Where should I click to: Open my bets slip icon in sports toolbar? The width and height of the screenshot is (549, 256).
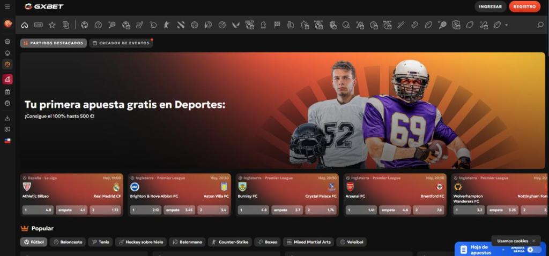click(x=66, y=25)
